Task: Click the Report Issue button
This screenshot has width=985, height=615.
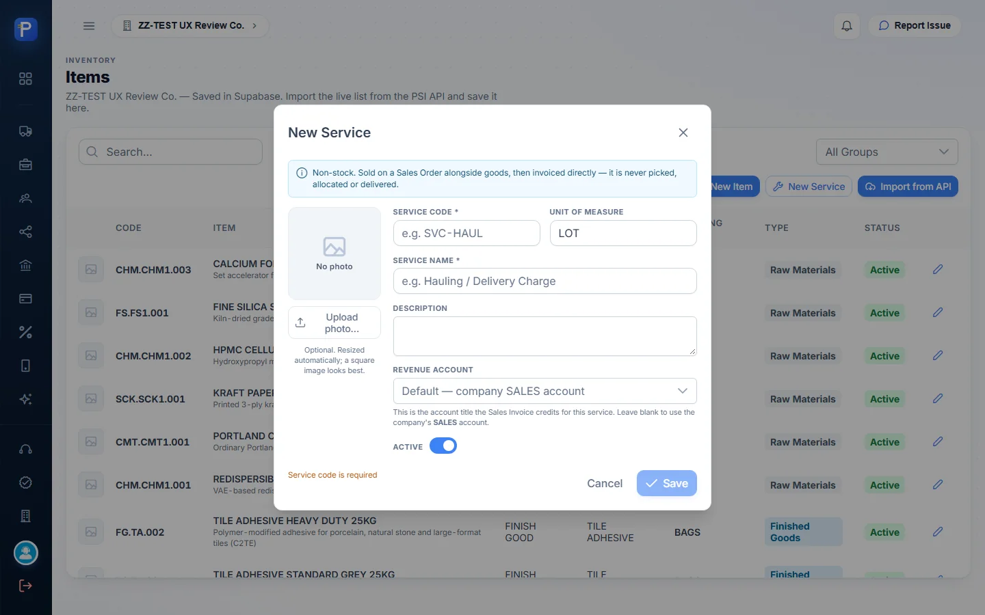Action: click(915, 26)
